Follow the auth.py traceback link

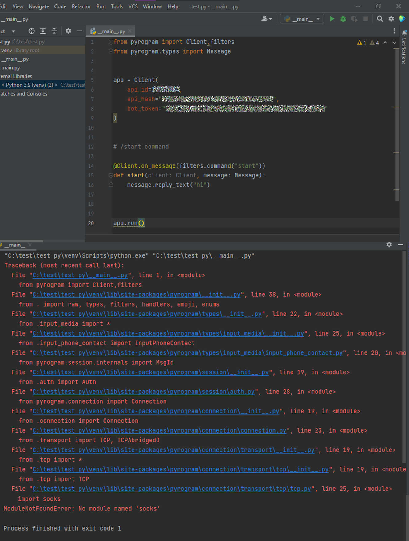coord(144,392)
